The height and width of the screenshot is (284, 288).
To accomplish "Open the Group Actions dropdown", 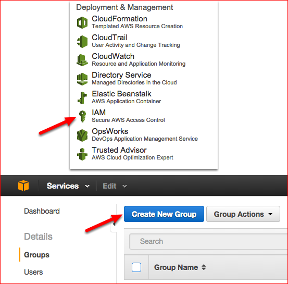I will (243, 214).
